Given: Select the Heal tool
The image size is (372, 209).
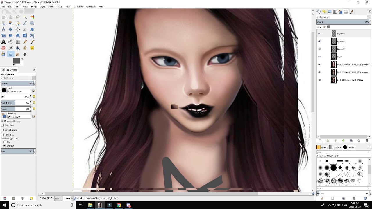Looking at the screenshot, I should tap(32, 48).
